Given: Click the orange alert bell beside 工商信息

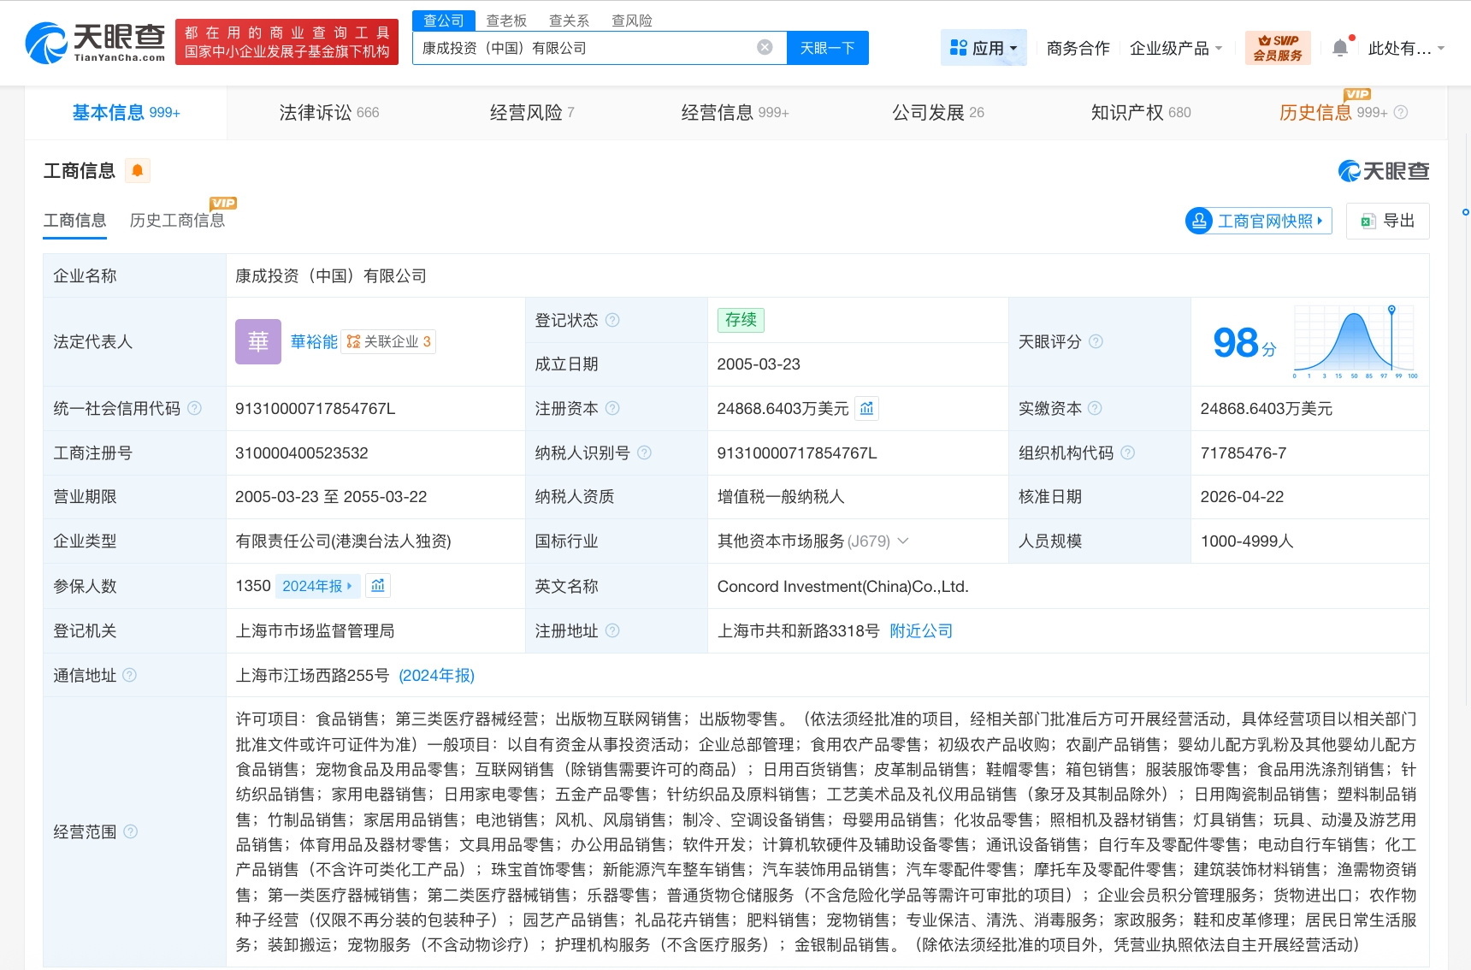Looking at the screenshot, I should [137, 171].
